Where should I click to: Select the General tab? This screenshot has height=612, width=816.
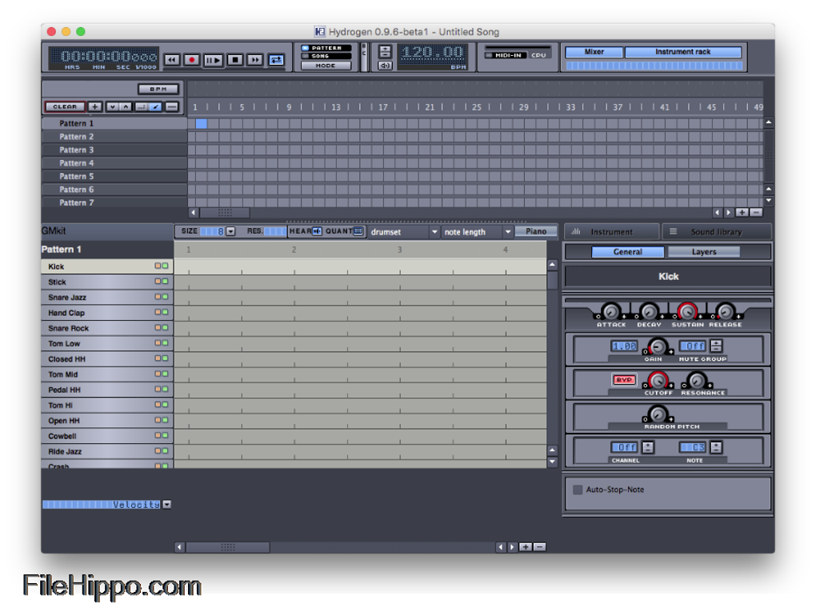[x=628, y=252]
